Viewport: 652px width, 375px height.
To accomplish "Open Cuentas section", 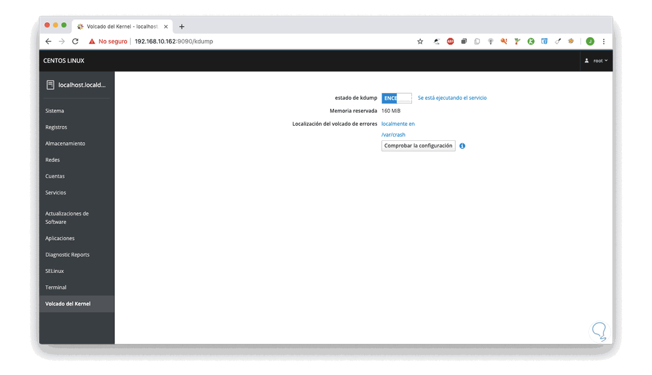I will pyautogui.click(x=77, y=176).
